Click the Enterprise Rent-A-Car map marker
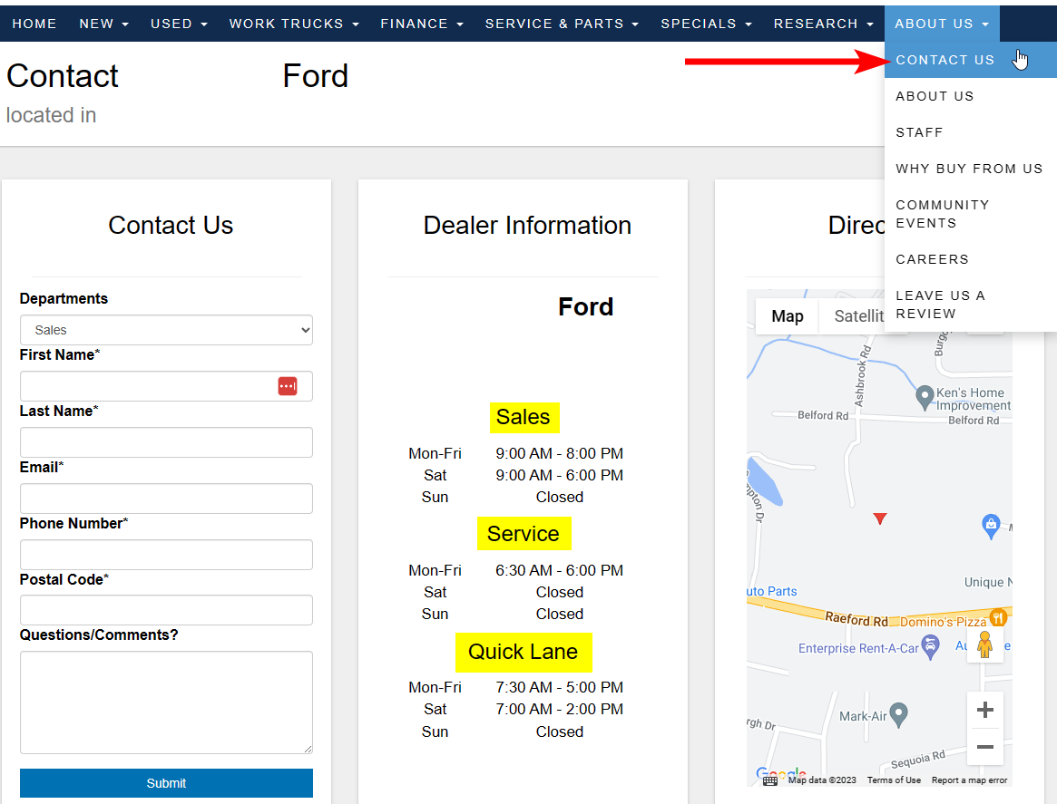Viewport: 1057px width, 804px height. 930,647
